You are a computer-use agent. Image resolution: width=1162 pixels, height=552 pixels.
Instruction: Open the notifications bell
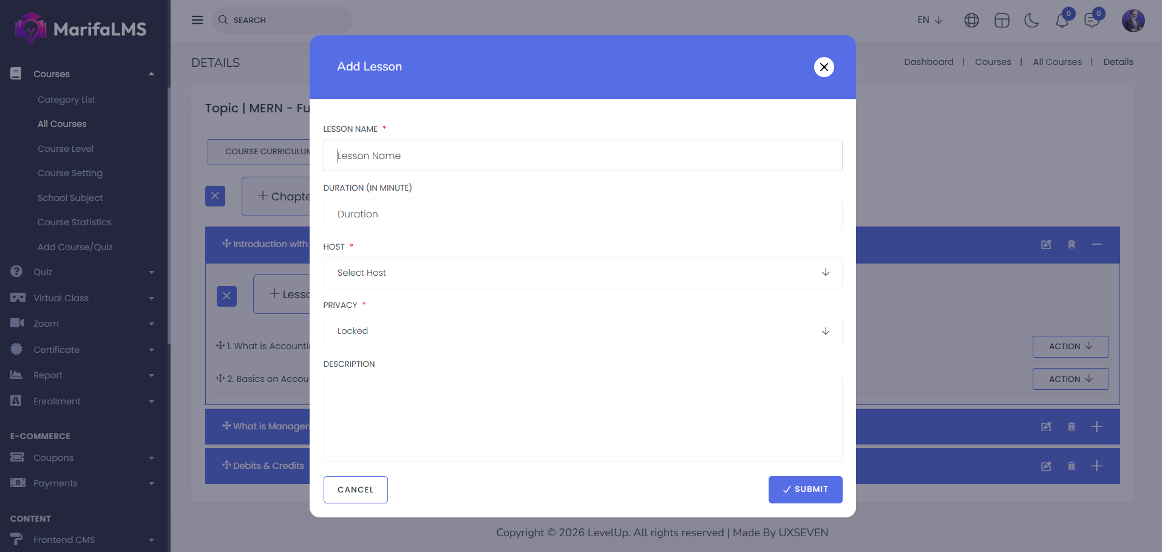1062,21
